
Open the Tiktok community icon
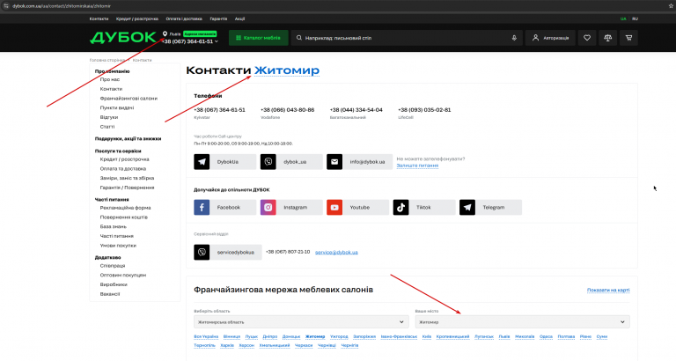401,208
